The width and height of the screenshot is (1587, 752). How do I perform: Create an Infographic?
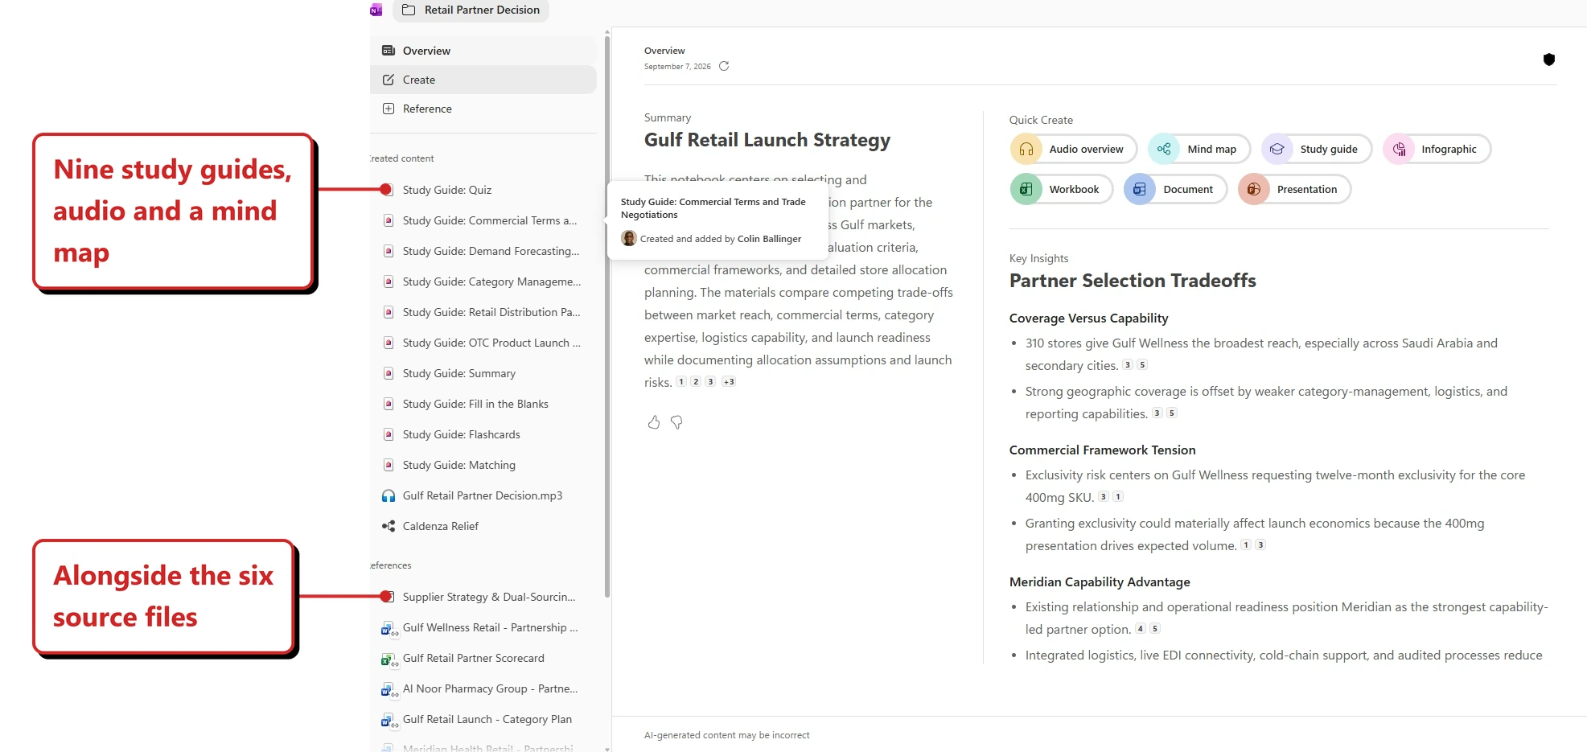point(1436,149)
